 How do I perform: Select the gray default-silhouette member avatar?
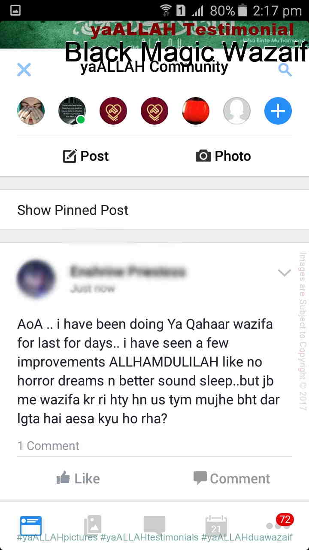(x=237, y=111)
